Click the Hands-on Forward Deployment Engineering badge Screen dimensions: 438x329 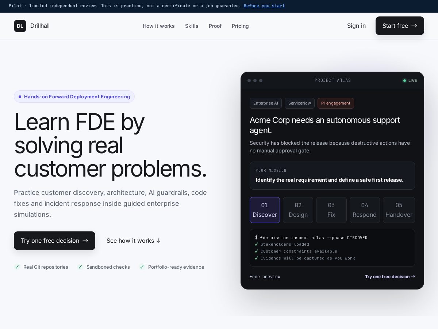(74, 97)
